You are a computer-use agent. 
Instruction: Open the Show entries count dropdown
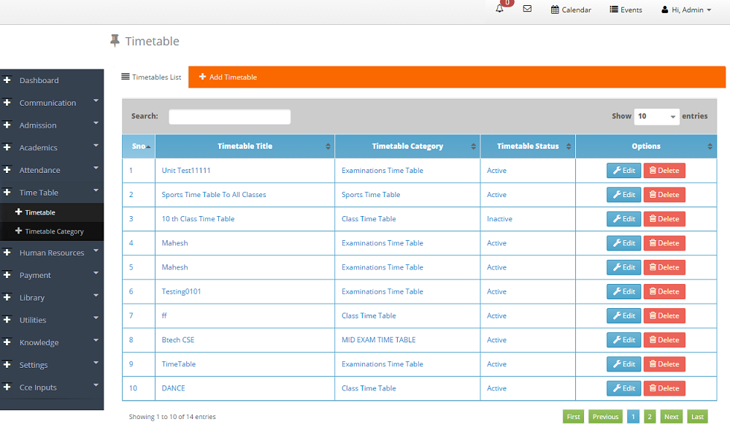(x=656, y=116)
